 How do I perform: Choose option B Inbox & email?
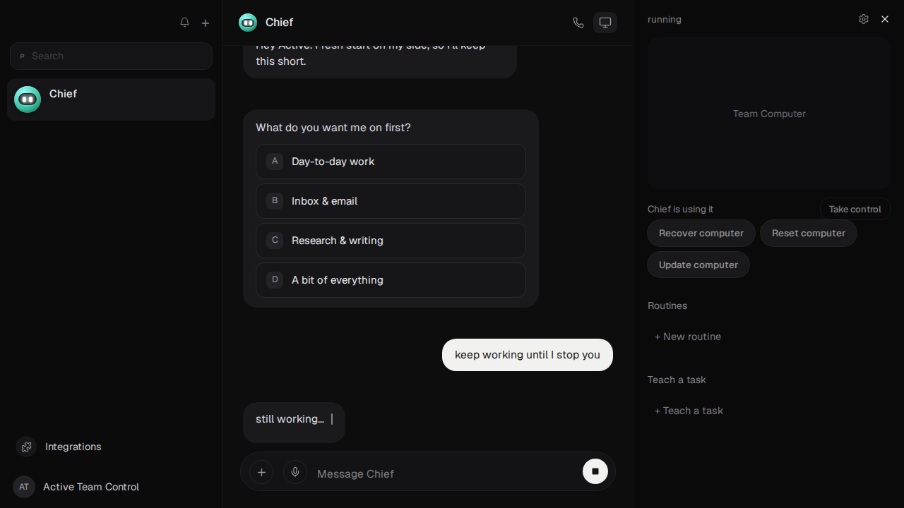pyautogui.click(x=391, y=201)
